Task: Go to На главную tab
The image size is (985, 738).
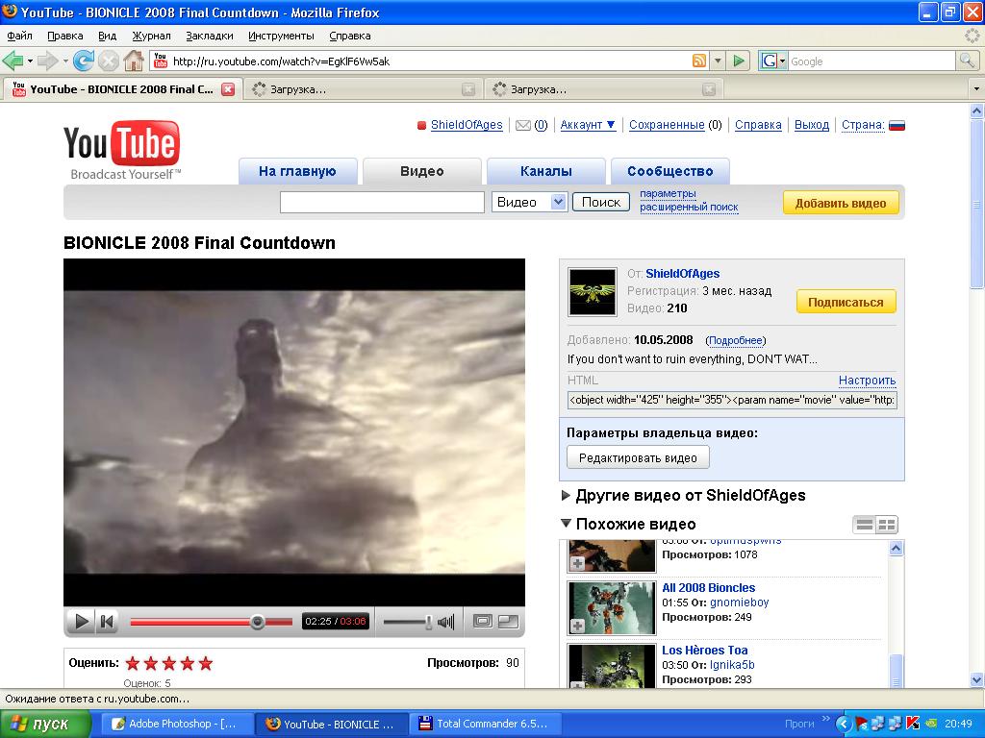Action: click(298, 171)
